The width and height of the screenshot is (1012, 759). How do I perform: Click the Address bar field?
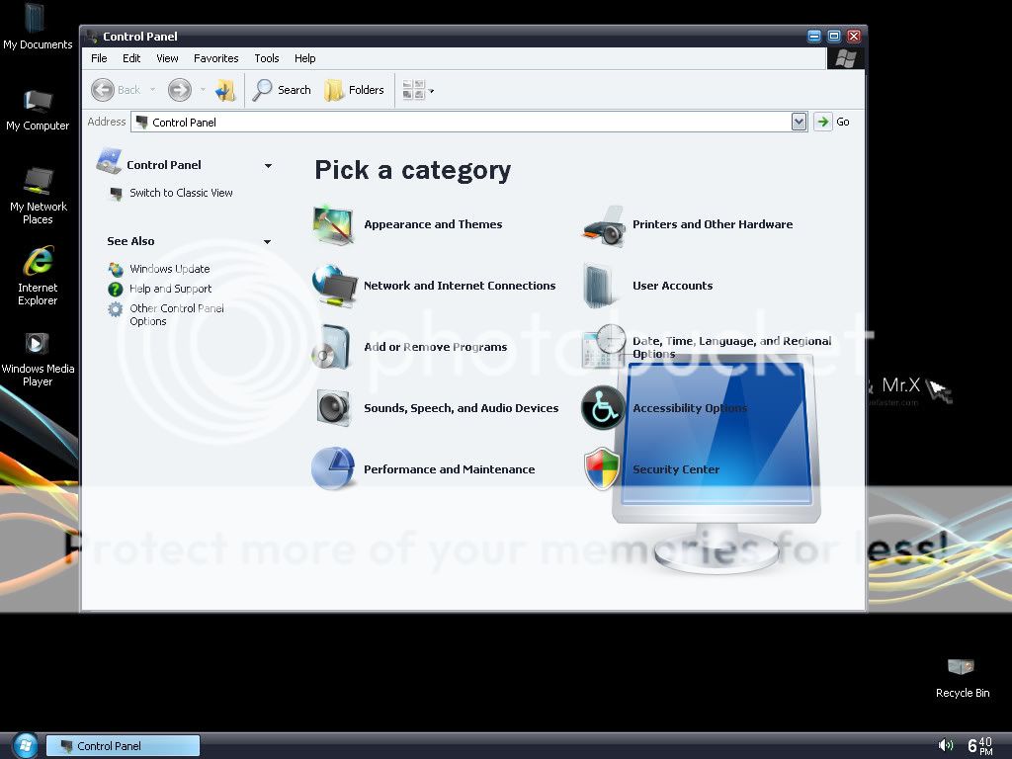click(x=462, y=122)
